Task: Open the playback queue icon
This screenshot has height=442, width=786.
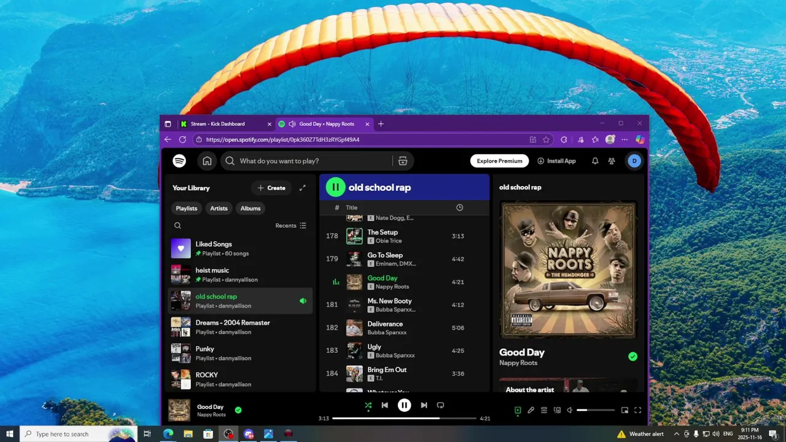Action: [x=544, y=410]
